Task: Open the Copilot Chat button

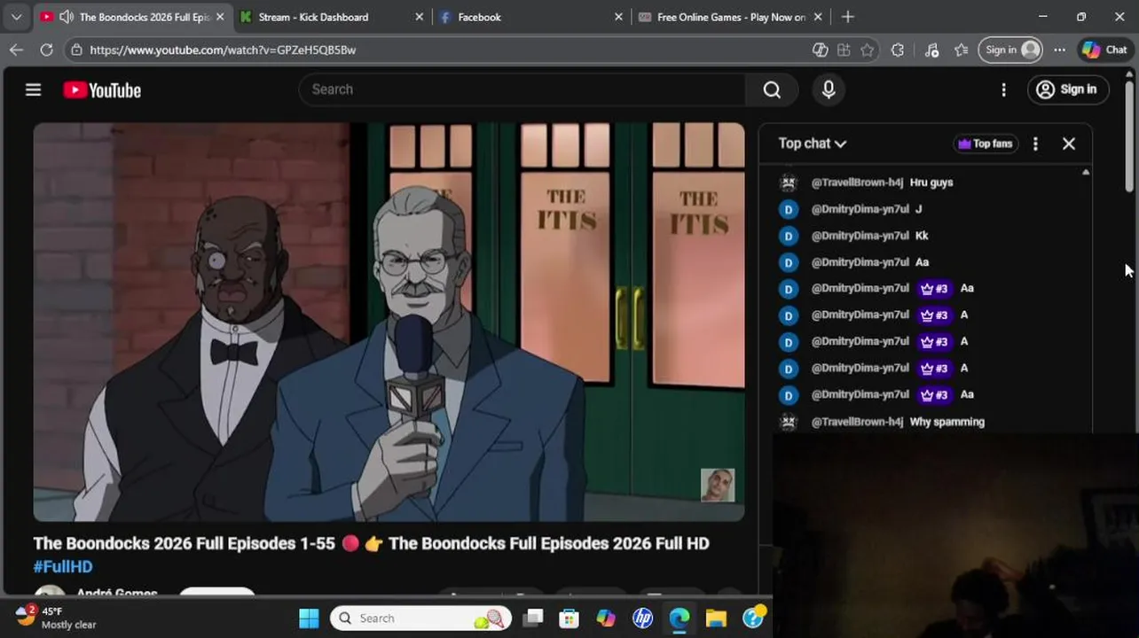Action: coord(1104,50)
